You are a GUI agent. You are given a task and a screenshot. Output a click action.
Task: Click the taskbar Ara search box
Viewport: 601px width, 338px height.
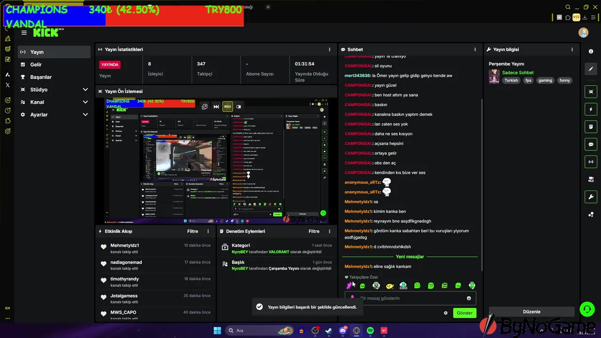(x=261, y=330)
